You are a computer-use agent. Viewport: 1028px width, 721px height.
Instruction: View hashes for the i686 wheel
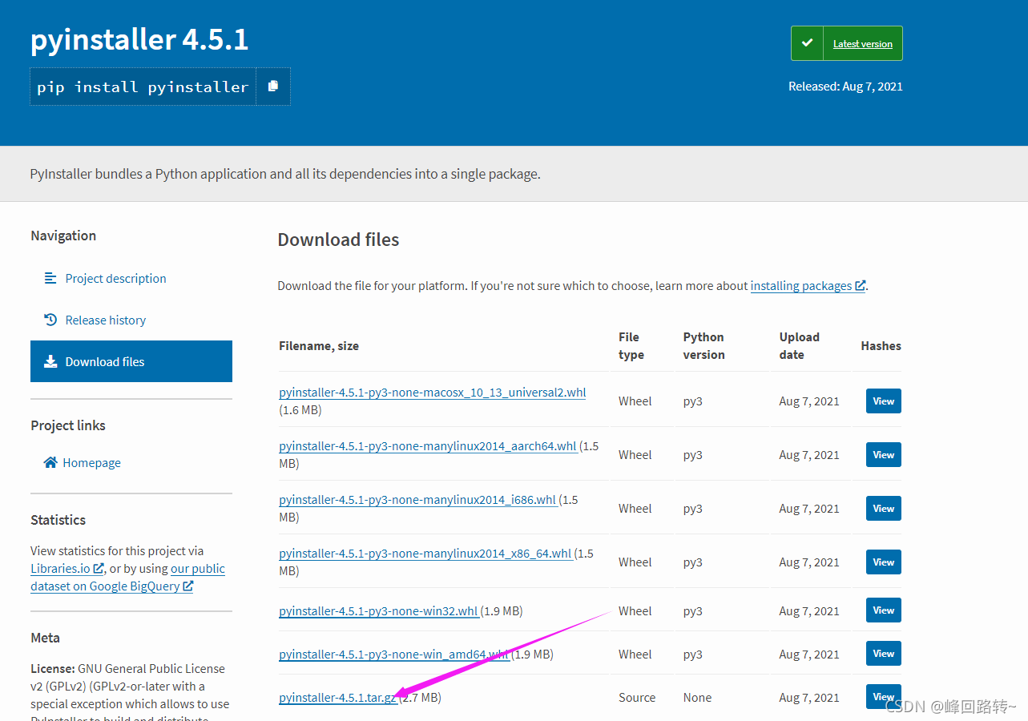[x=883, y=509]
